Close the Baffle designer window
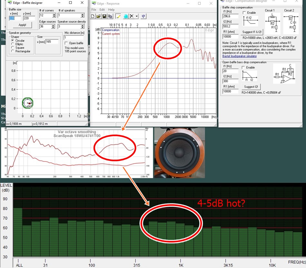The height and width of the screenshot is (268, 306). click(x=82, y=3)
